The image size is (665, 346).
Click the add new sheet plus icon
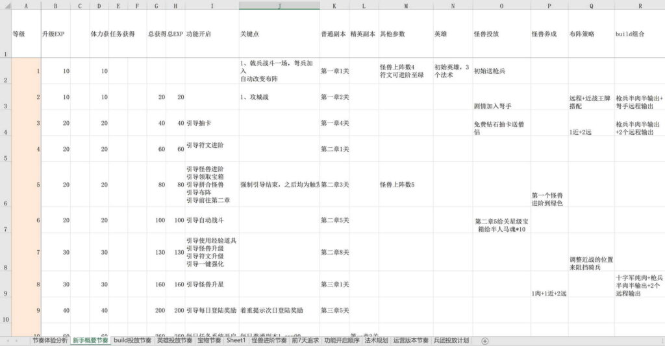coord(484,341)
